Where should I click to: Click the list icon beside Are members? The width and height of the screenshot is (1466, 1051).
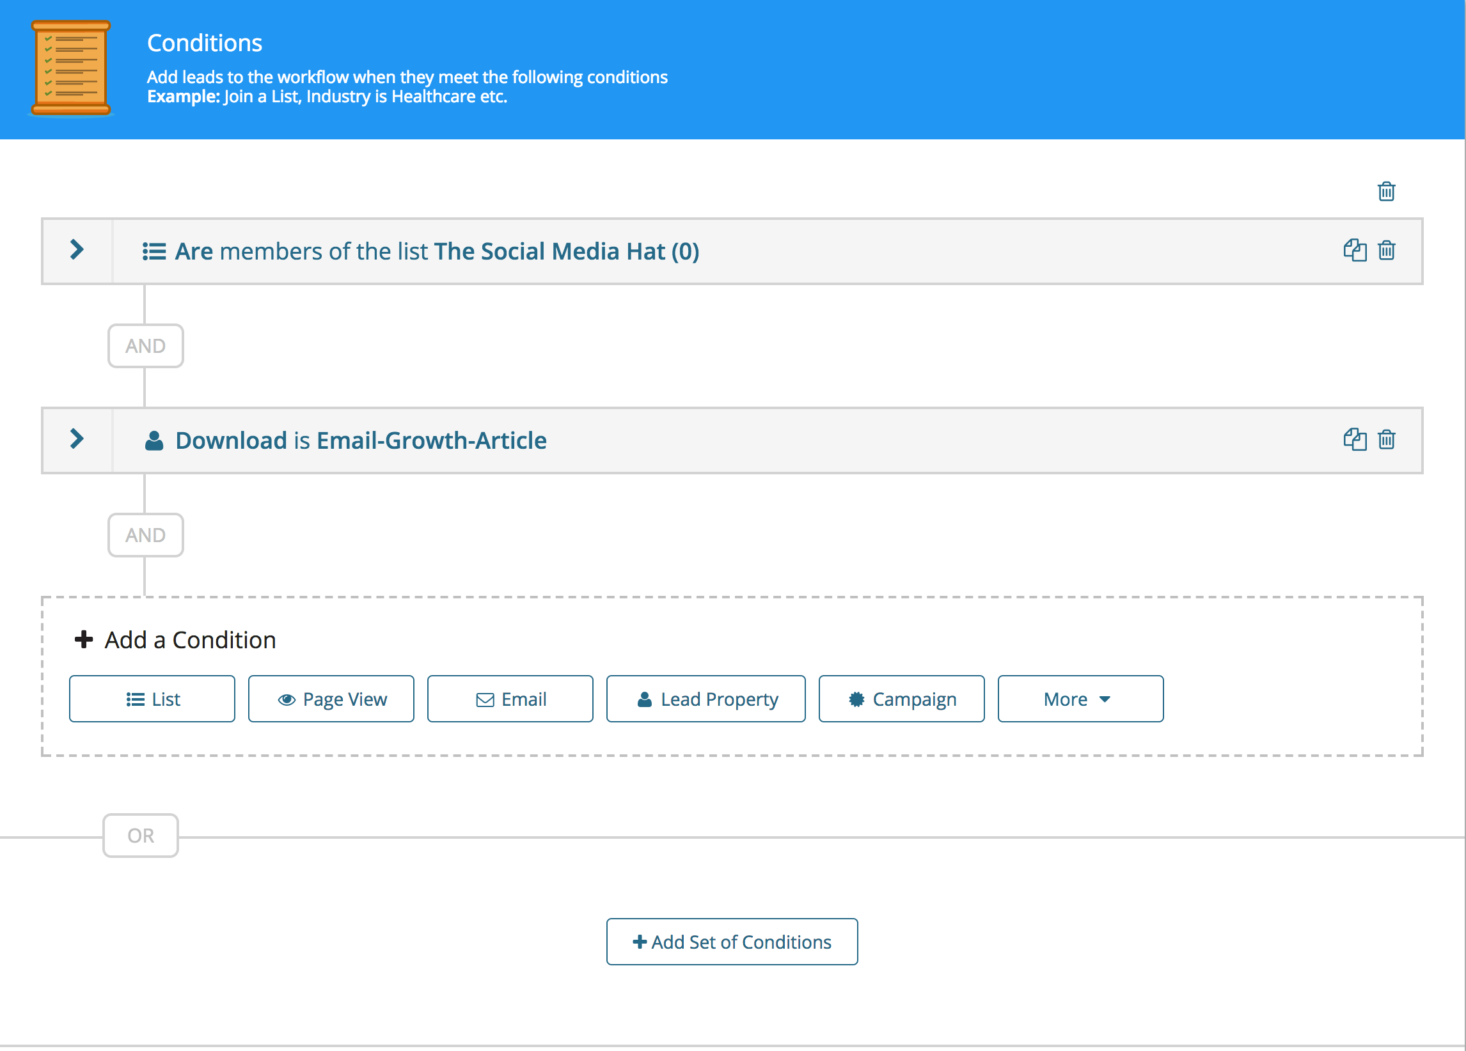[154, 251]
